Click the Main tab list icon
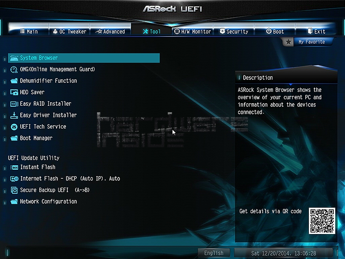Viewport: 345px width, 259px height. click(22, 32)
